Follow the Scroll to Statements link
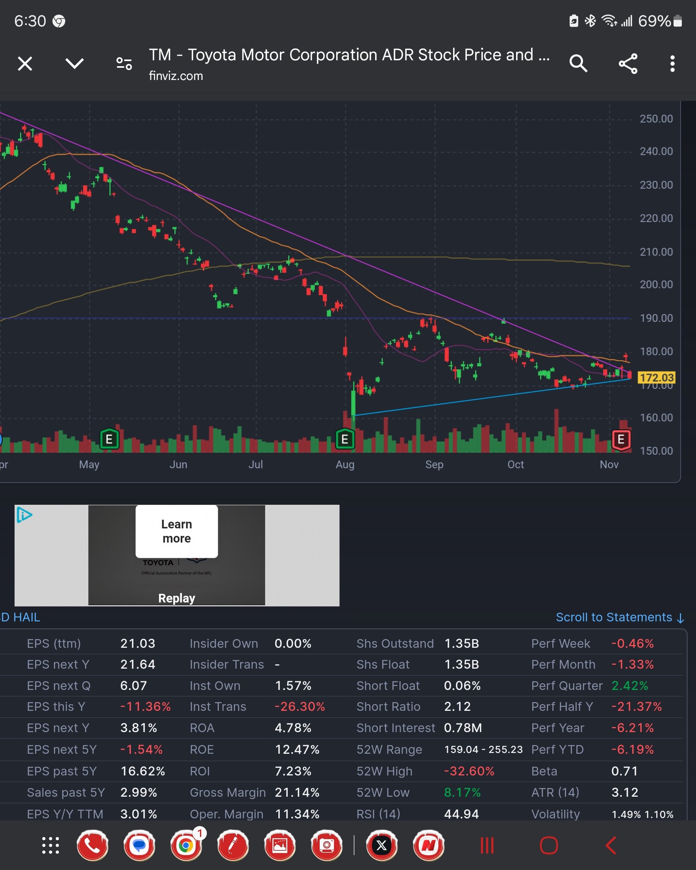Image resolution: width=696 pixels, height=870 pixels. click(x=620, y=617)
